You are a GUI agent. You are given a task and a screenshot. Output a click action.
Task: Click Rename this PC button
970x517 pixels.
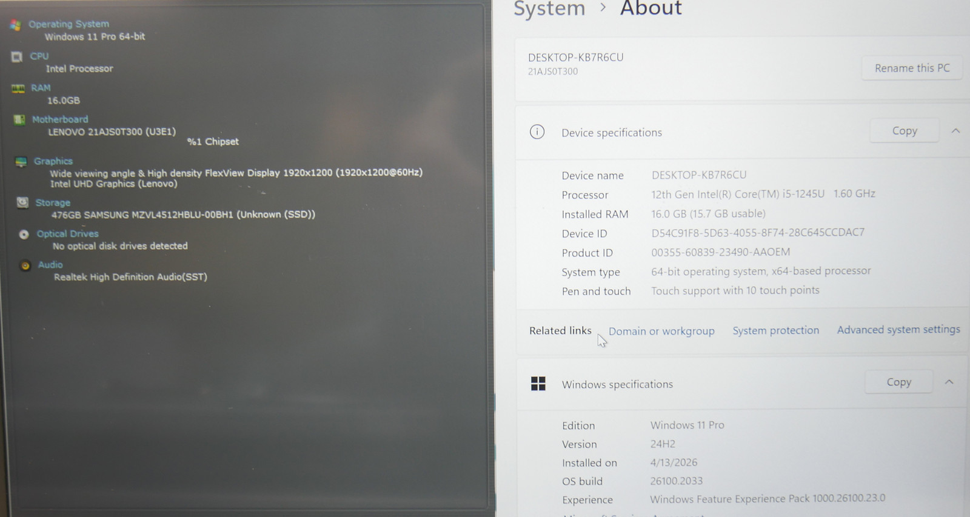(x=912, y=68)
